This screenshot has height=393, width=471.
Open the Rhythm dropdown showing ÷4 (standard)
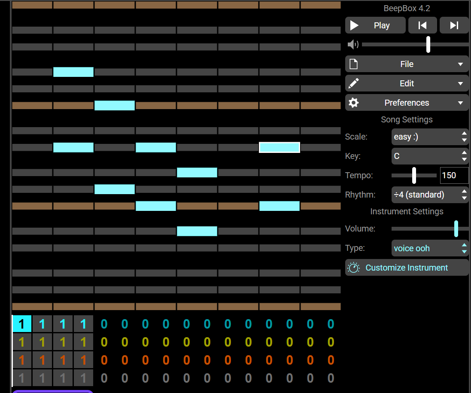pos(430,195)
